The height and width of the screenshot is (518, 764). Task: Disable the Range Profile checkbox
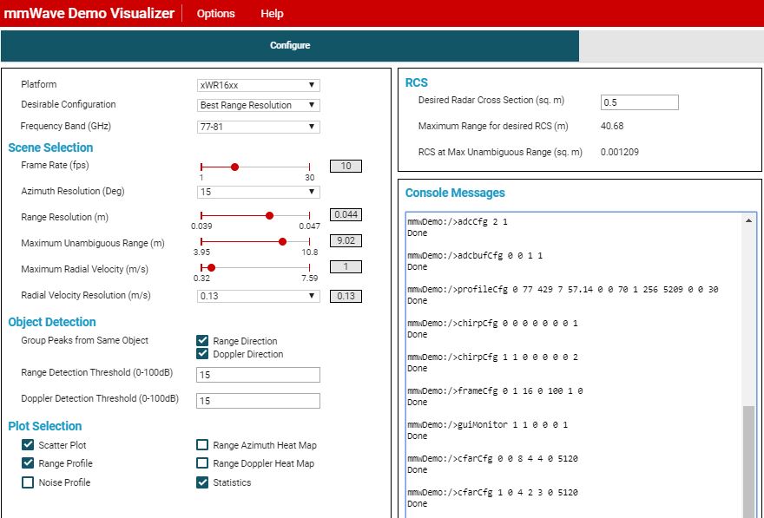coord(28,463)
